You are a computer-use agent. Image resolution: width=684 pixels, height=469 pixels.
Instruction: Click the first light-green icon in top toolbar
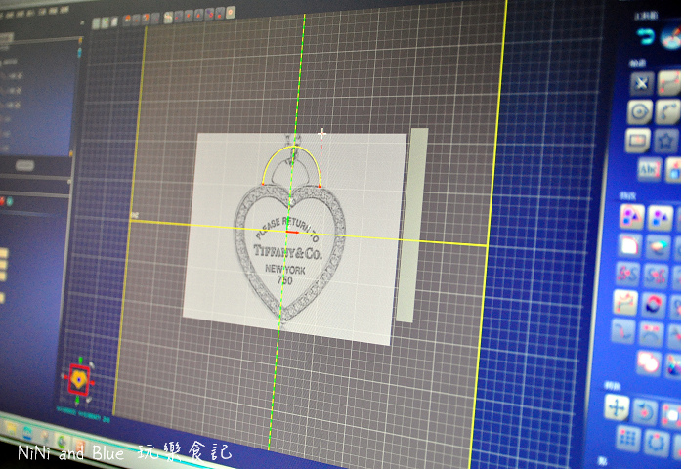(x=96, y=22)
